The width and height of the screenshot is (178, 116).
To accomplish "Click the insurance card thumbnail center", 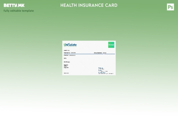I will 89,58.
